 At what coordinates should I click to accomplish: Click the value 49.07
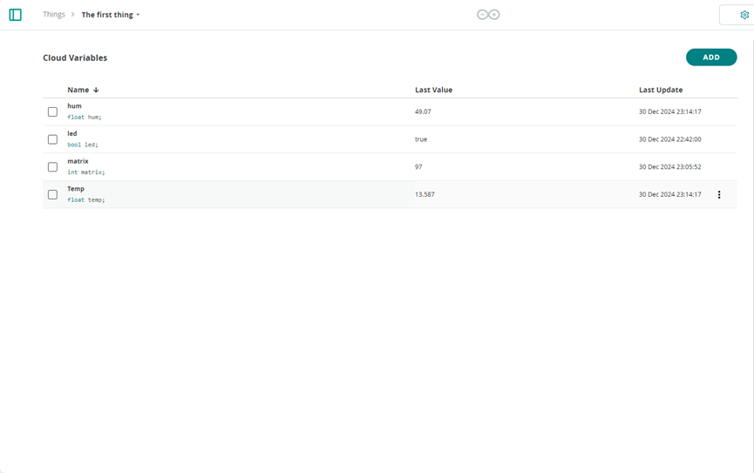coord(423,111)
